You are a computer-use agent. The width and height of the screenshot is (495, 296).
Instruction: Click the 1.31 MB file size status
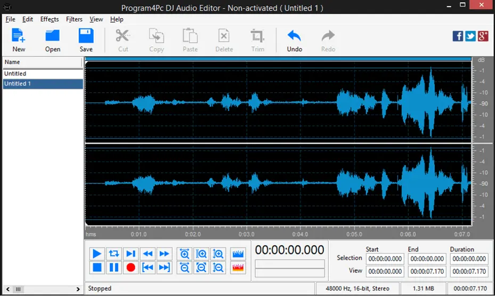424,289
